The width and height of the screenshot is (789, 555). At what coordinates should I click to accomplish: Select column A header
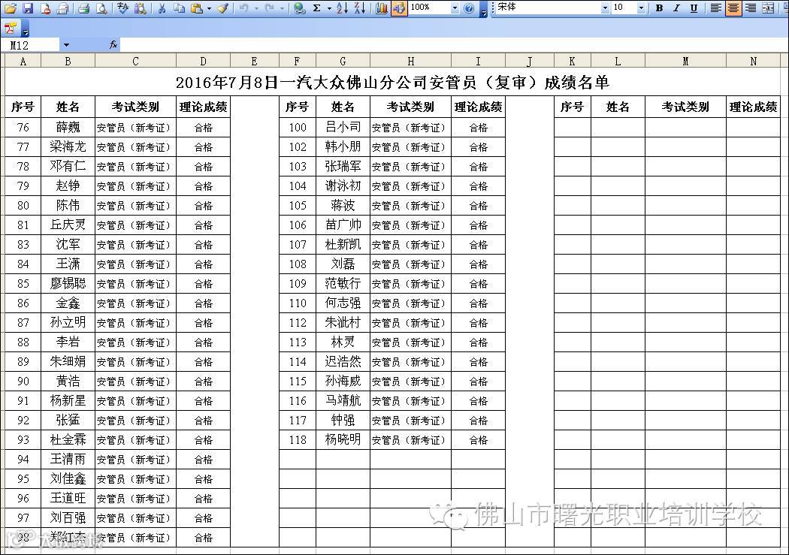tap(23, 62)
